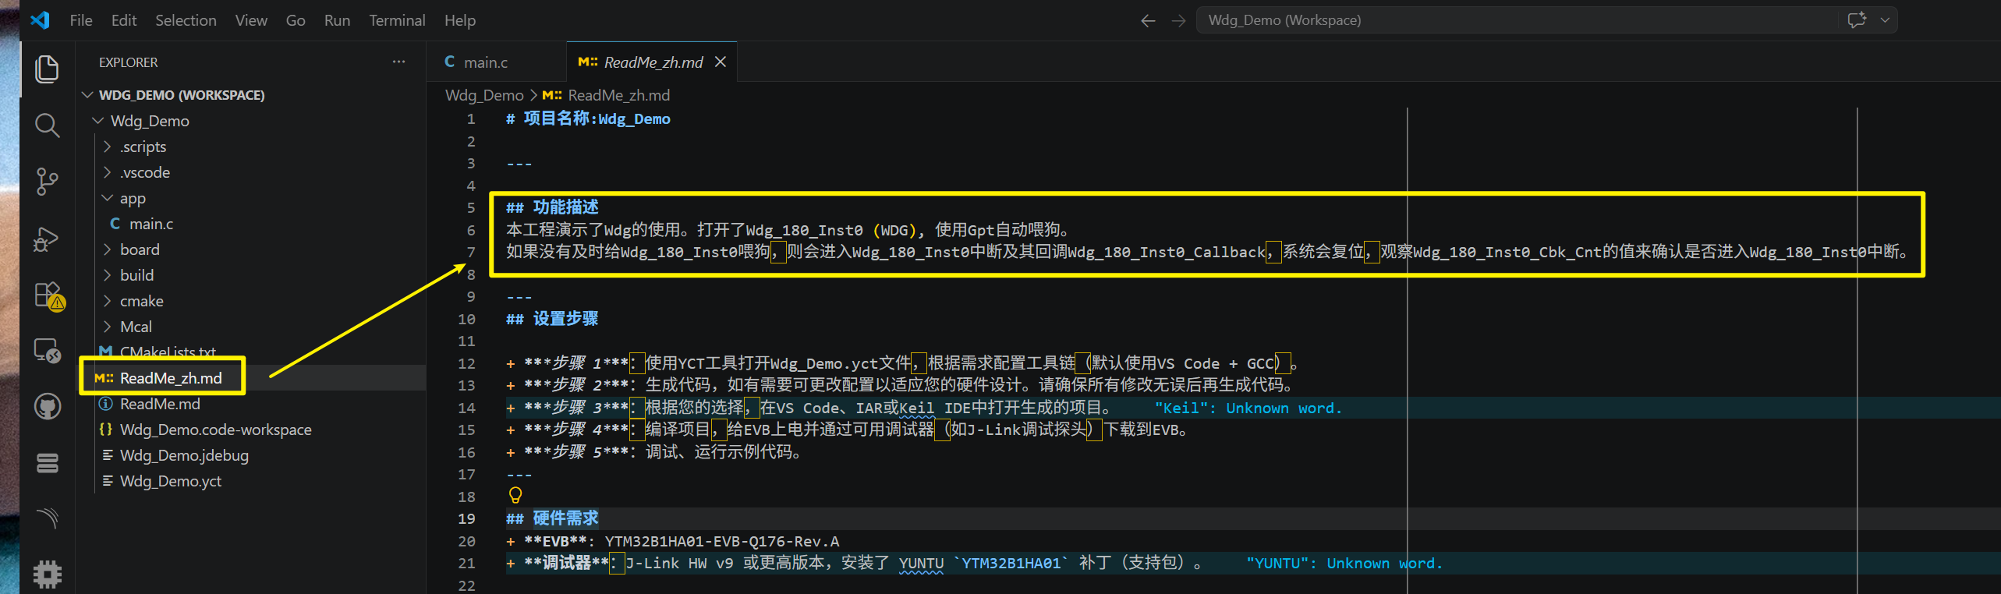Click ReadMe_zh.md in the breadcrumb
Image resolution: width=2001 pixels, height=594 pixels.
(x=618, y=95)
